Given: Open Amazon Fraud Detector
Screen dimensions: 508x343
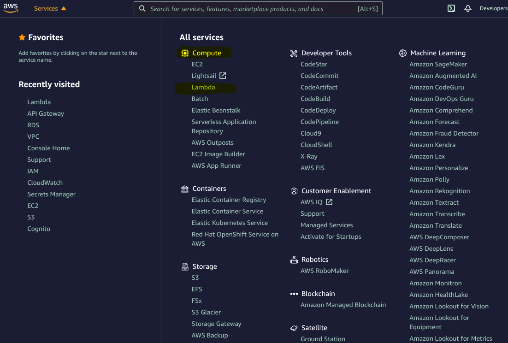Looking at the screenshot, I should click(x=443, y=133).
